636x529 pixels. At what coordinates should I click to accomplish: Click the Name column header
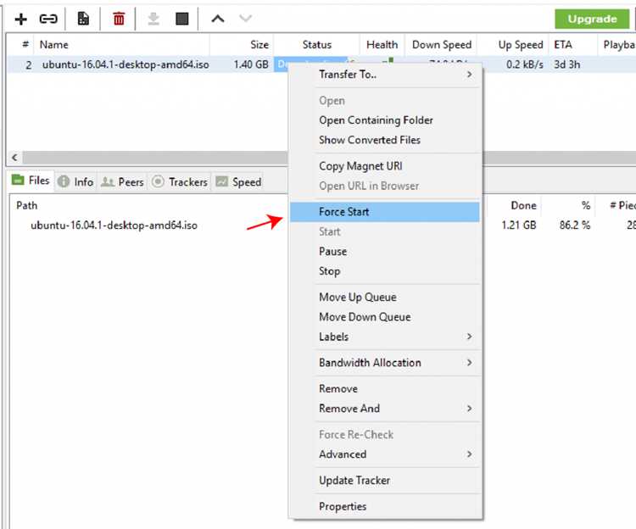(121, 45)
